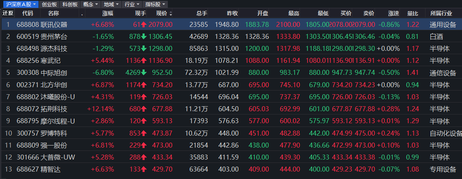Viewport: 462px width, 179px height.
Task: Sort by the 开盘 column header
Action: click(x=263, y=13)
